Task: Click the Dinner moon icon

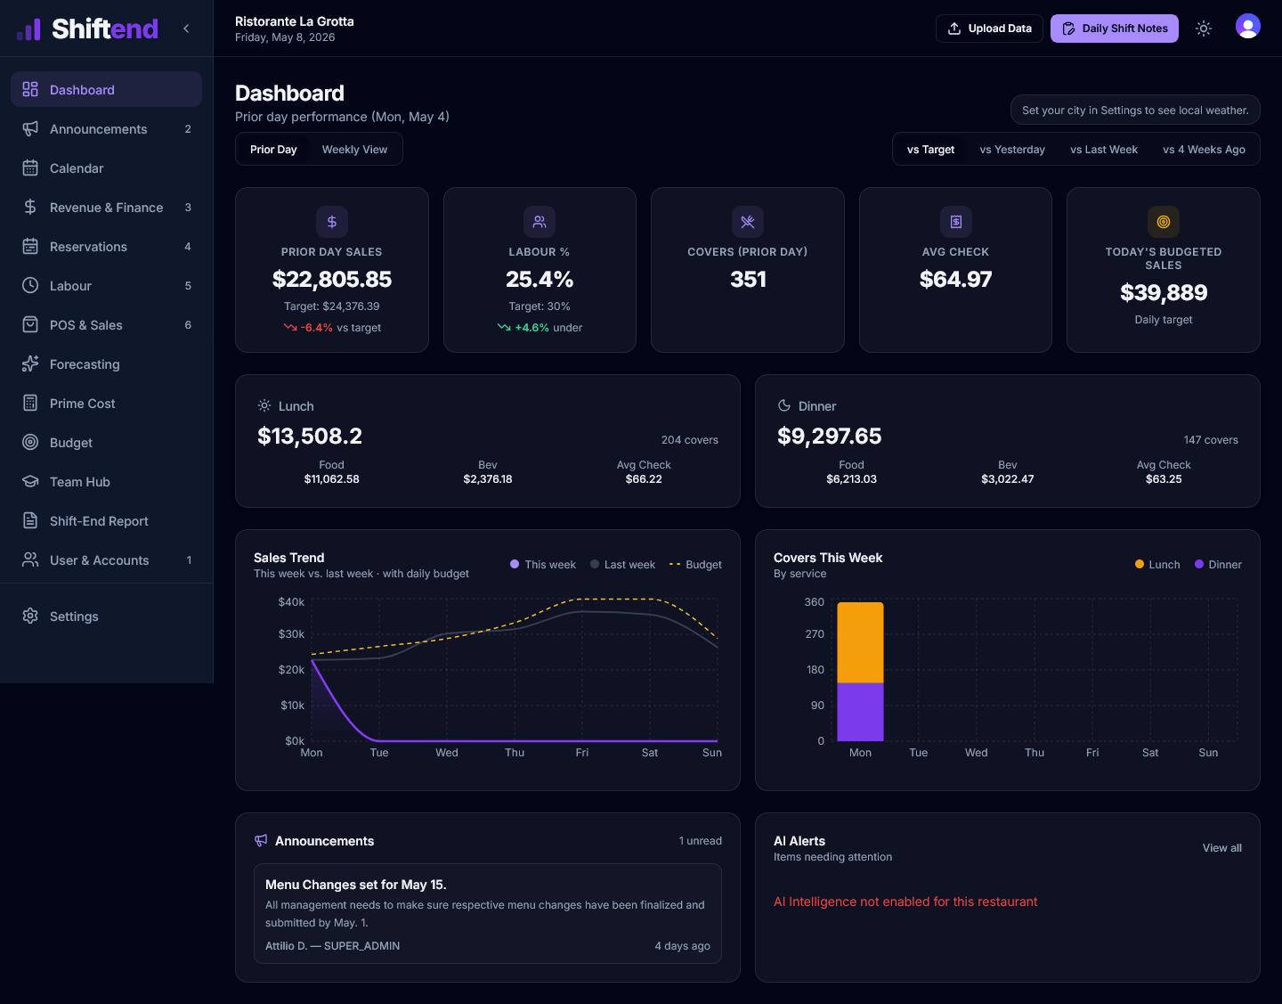Action: click(x=784, y=405)
